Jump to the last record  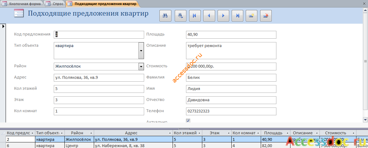click(238, 16)
